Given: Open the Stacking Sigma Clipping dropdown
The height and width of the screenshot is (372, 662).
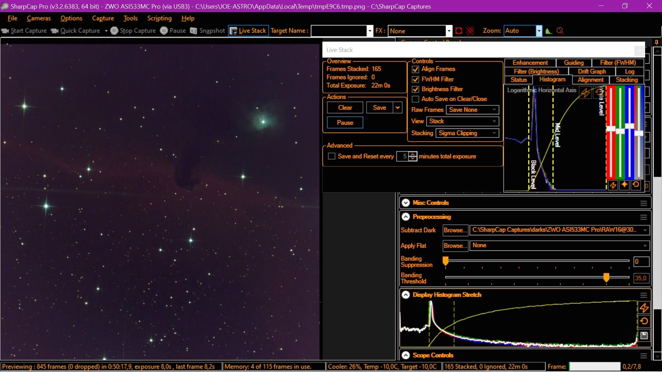Looking at the screenshot, I should tap(467, 133).
